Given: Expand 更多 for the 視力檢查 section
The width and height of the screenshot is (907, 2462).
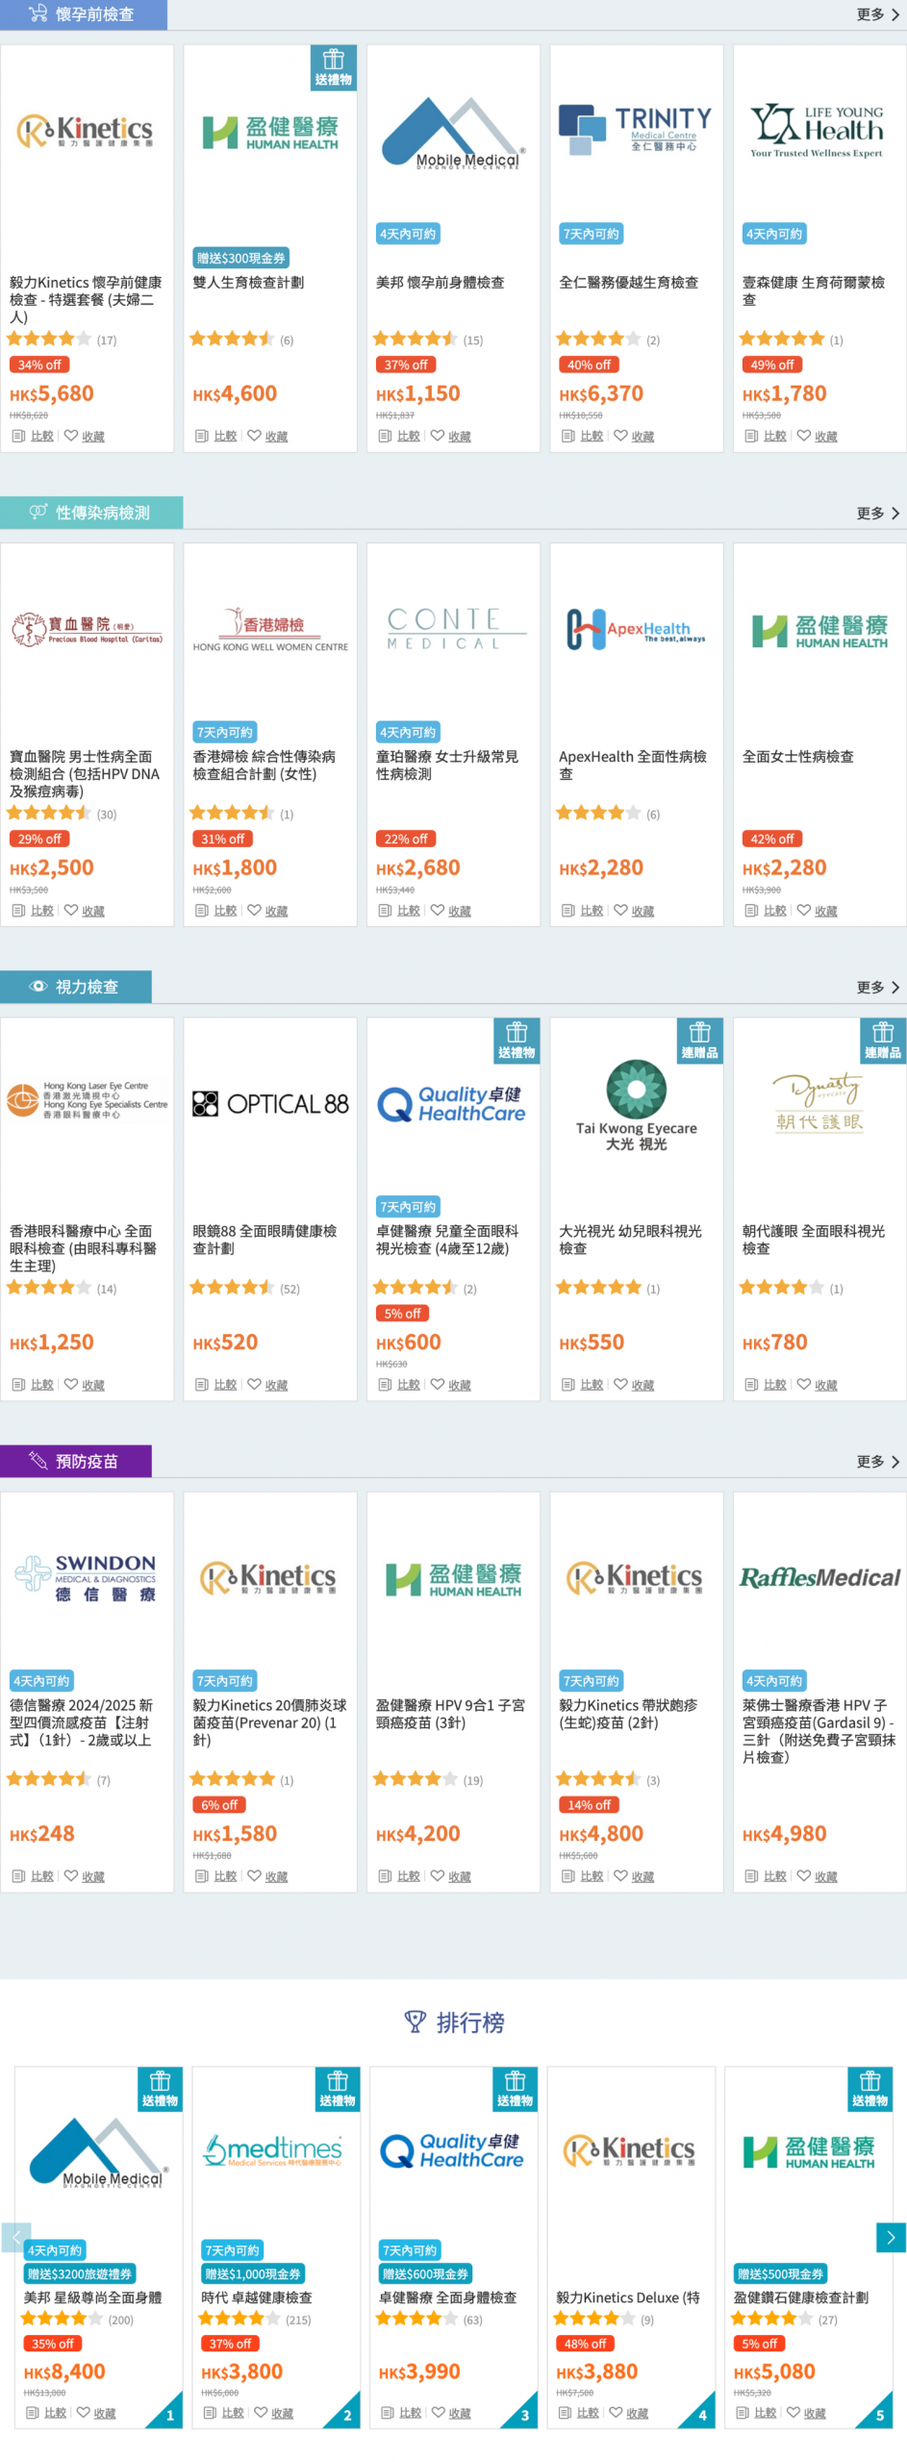Looking at the screenshot, I should [878, 987].
